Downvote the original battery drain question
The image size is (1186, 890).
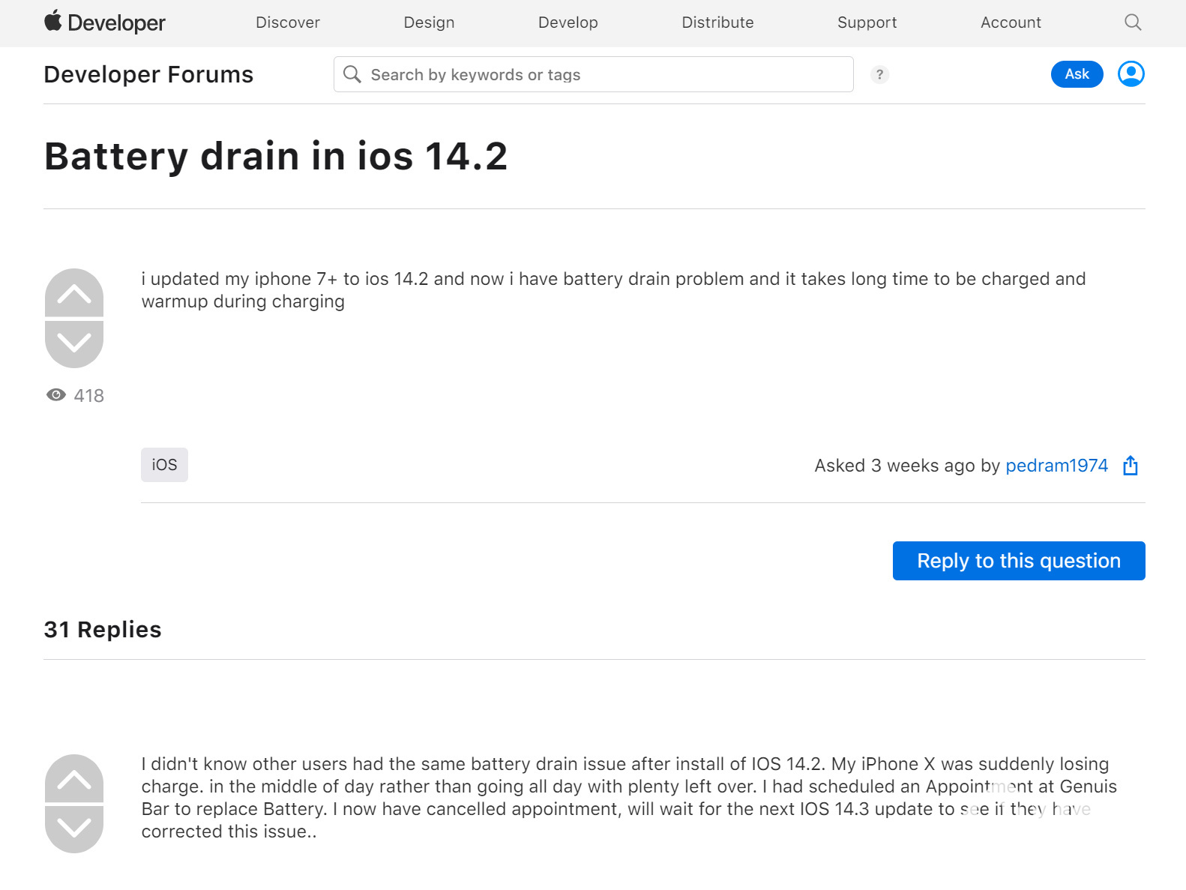[x=74, y=343]
